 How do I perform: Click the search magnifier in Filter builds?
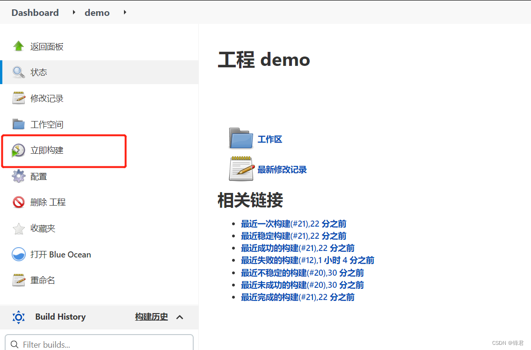[15, 344]
